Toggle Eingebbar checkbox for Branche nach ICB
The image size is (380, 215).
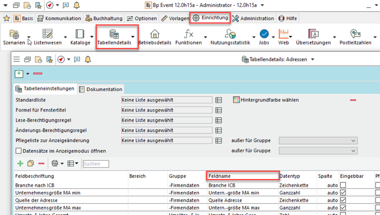coord(343,185)
